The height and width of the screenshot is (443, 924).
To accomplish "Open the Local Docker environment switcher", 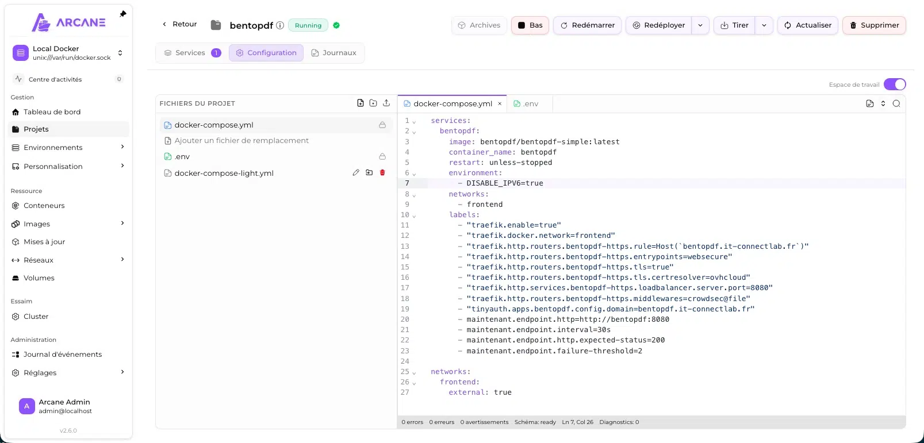I will pos(68,53).
